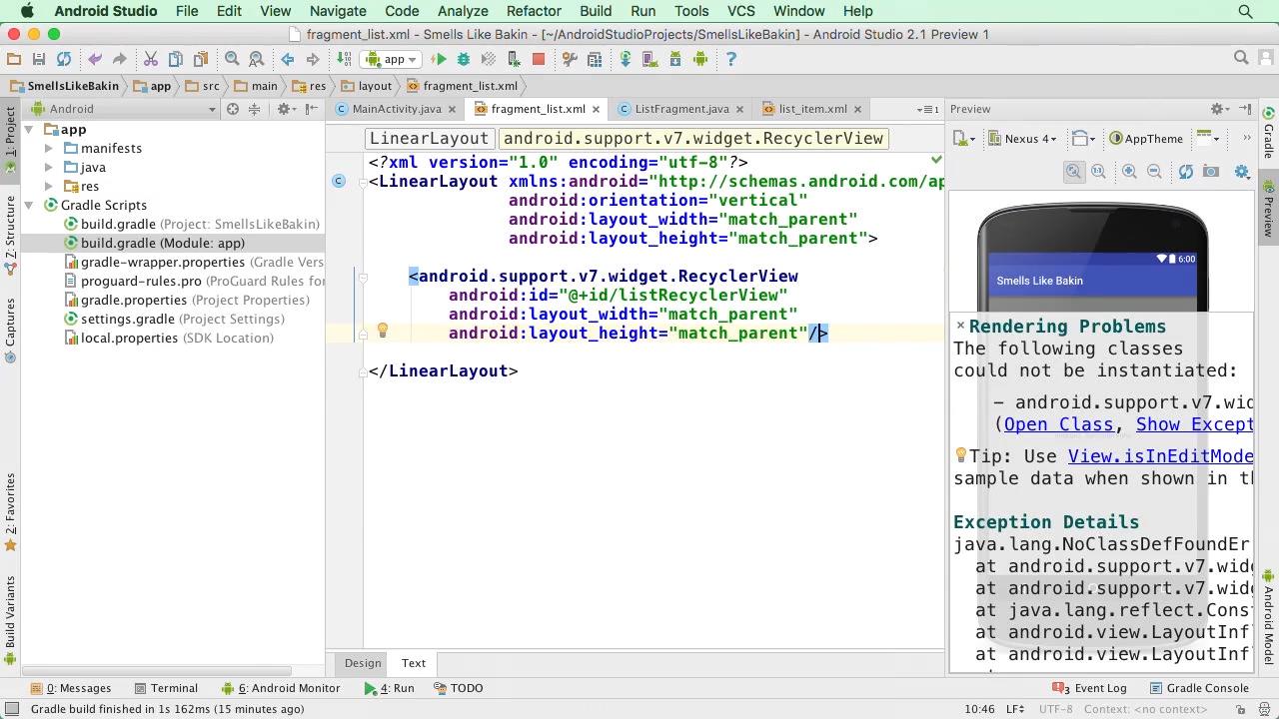Navigate Back with the left arrow
Screen dimensions: 1279x719
(x=288, y=60)
